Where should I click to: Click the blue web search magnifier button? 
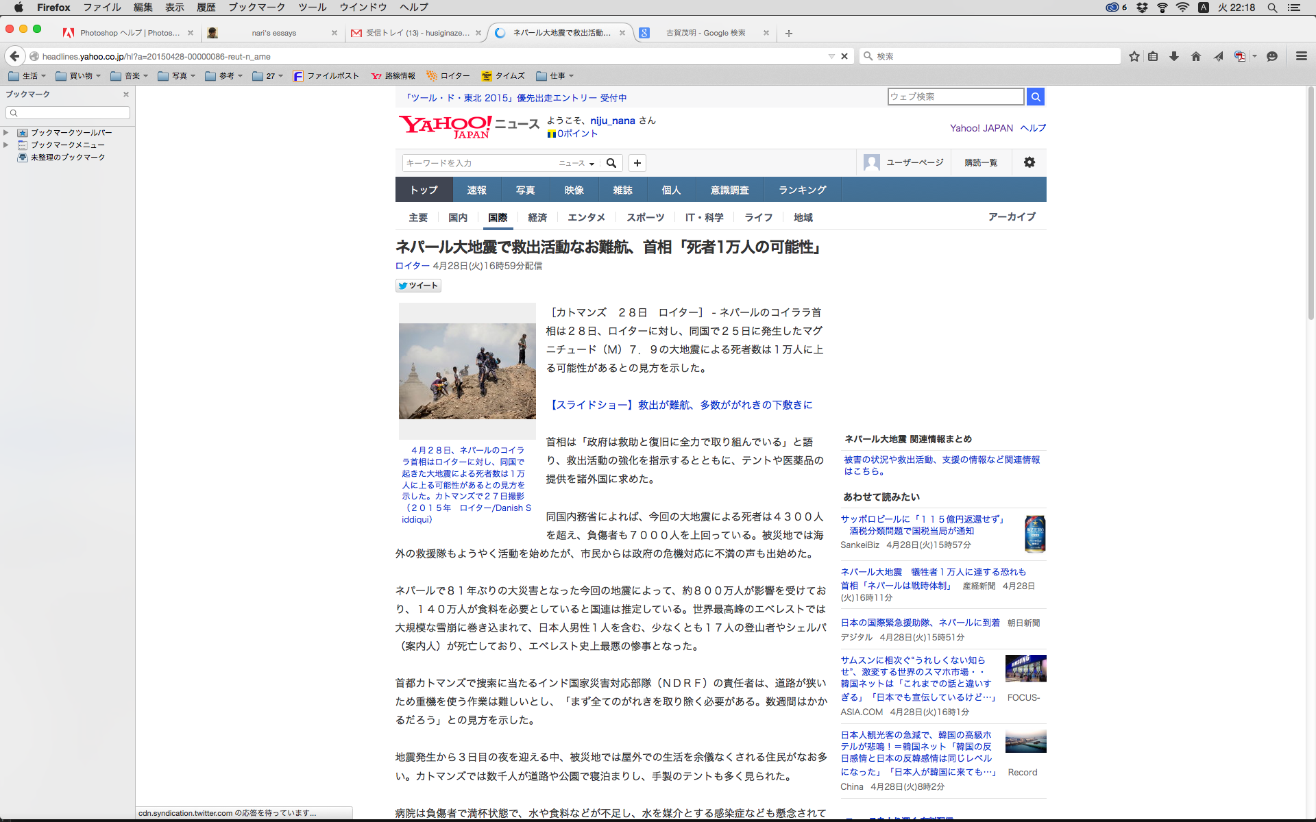click(x=1036, y=97)
